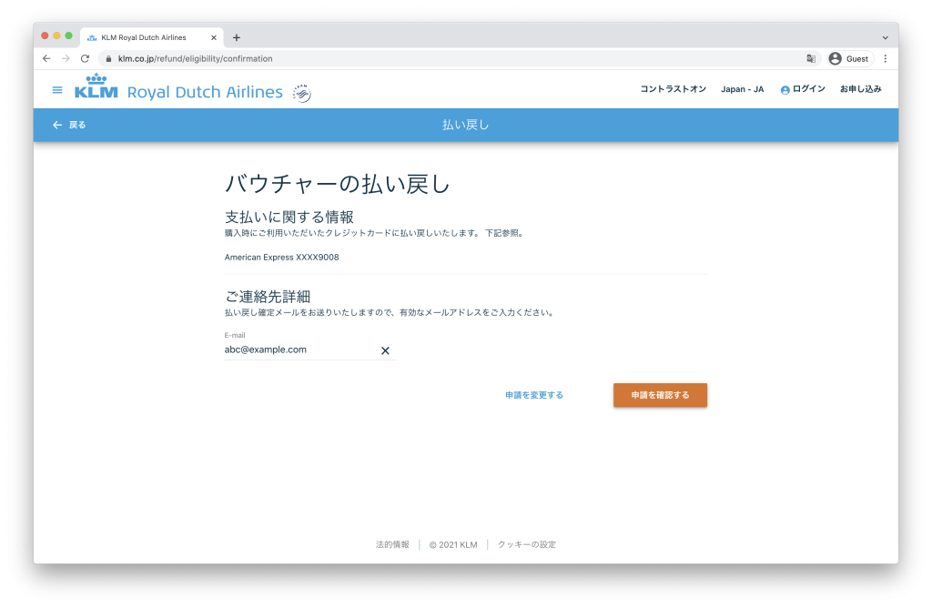This screenshot has width=932, height=608.
Task: Toggle コントラストオン contrast mode
Action: pos(673,89)
